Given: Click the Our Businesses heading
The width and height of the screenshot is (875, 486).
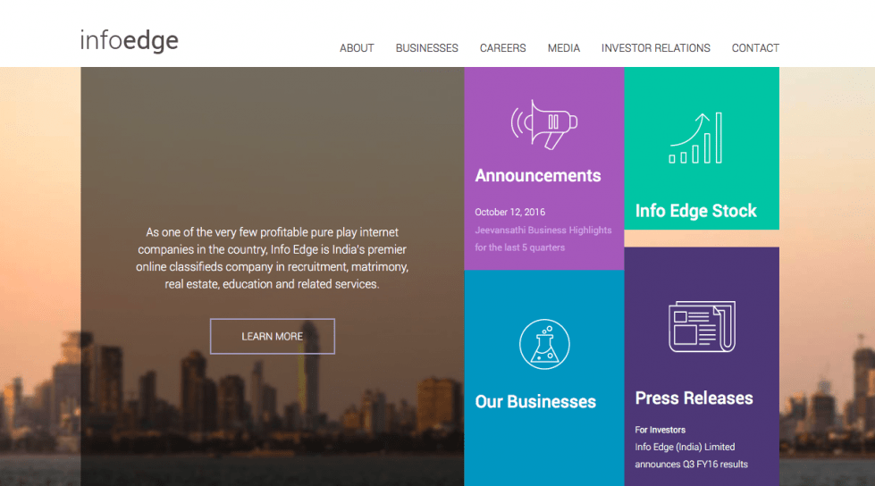Looking at the screenshot, I should click(x=534, y=402).
